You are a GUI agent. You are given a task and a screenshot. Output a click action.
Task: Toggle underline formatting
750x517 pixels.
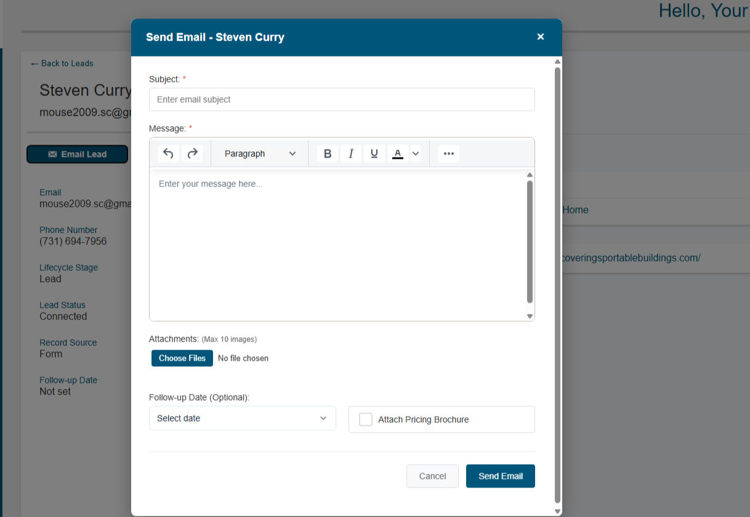click(x=374, y=153)
